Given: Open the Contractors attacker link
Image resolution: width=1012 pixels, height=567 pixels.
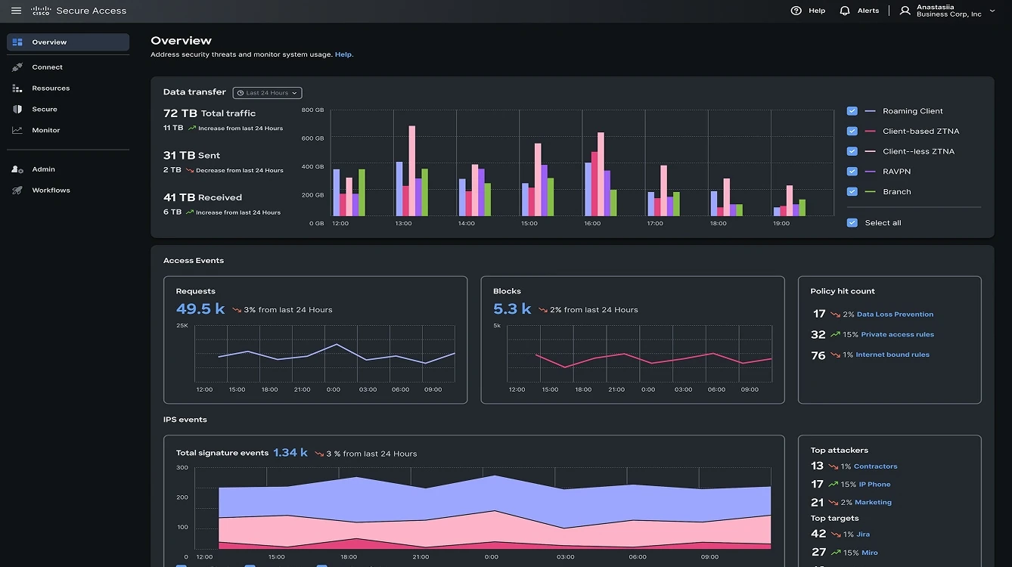Looking at the screenshot, I should tap(875, 466).
